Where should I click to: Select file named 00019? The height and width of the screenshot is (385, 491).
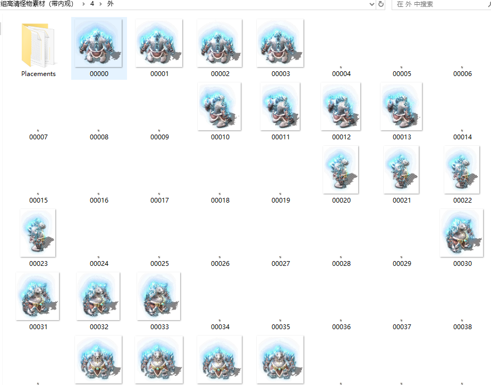281,200
